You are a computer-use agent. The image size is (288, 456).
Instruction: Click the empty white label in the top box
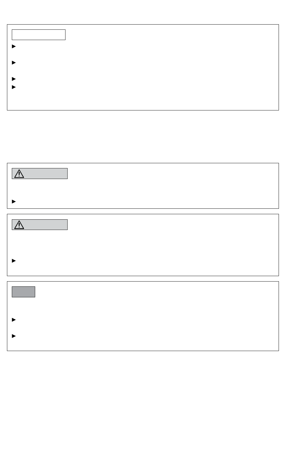[39, 35]
